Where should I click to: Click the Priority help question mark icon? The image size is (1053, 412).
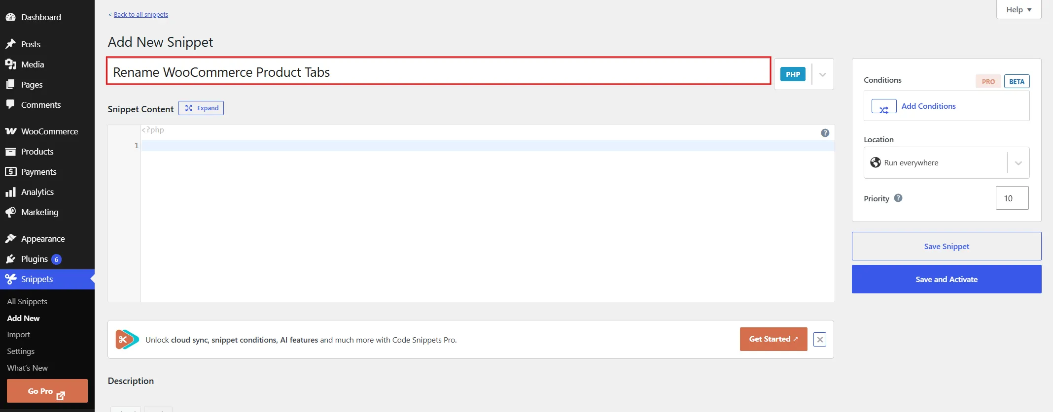tap(898, 198)
